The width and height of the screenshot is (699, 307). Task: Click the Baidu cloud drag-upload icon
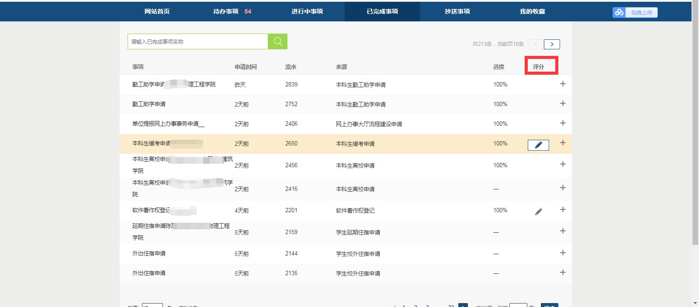coord(619,12)
